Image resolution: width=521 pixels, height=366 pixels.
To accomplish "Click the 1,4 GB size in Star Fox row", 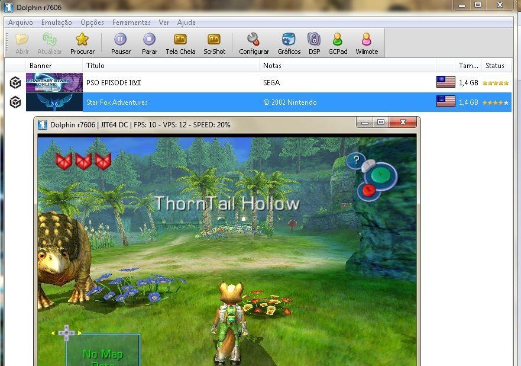I will tap(468, 102).
